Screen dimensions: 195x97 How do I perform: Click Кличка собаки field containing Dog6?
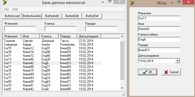click(x=159, y=39)
